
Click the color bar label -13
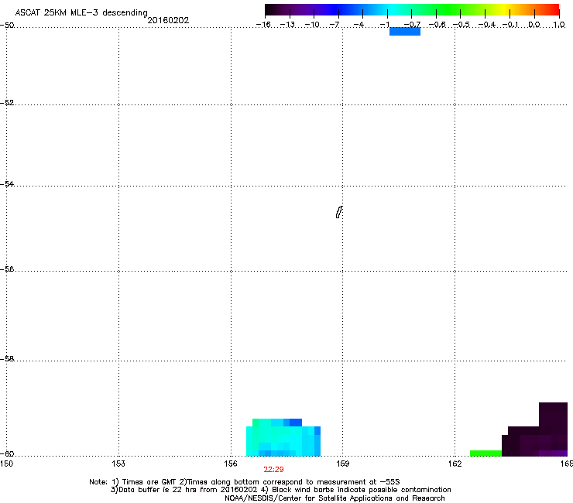pyautogui.click(x=287, y=25)
